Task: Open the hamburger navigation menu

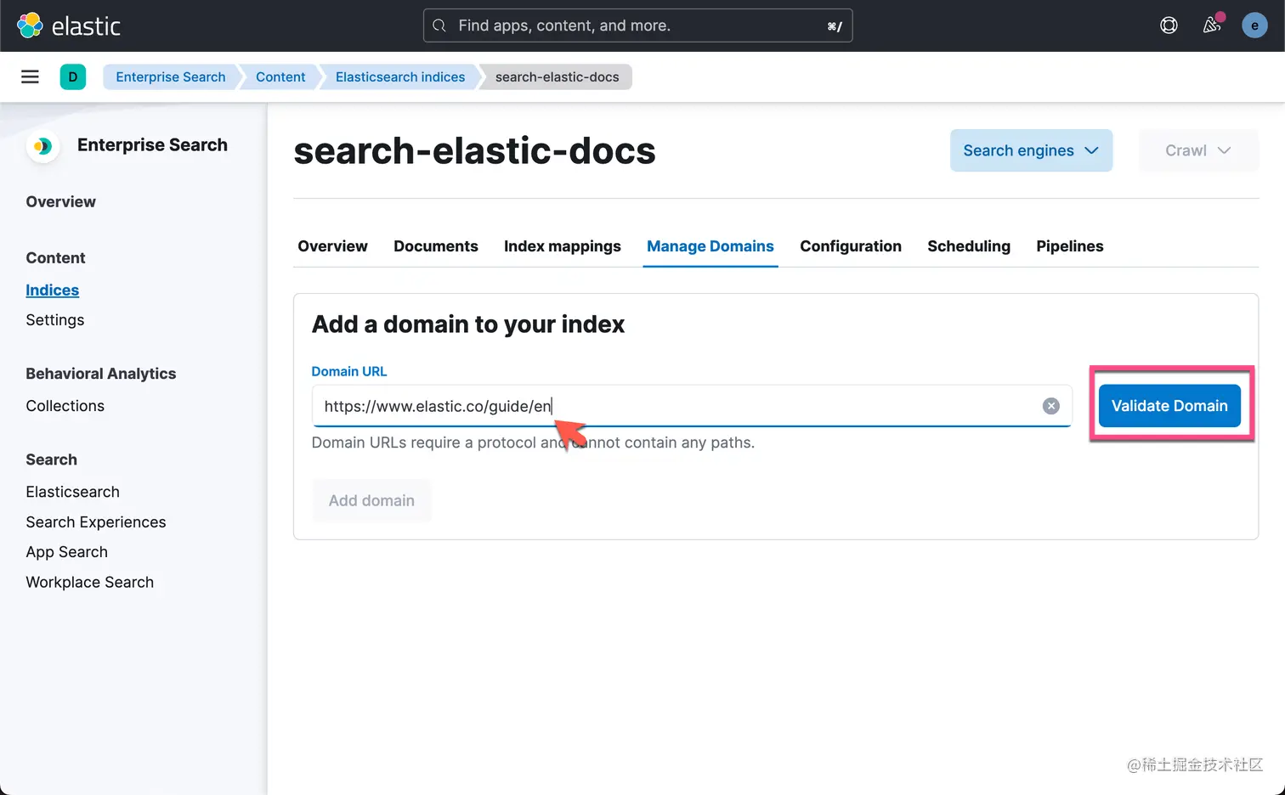Action: pos(30,76)
